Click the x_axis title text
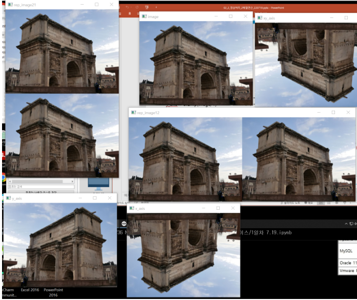The image size is (357, 300). pyautogui.click(x=140, y=208)
